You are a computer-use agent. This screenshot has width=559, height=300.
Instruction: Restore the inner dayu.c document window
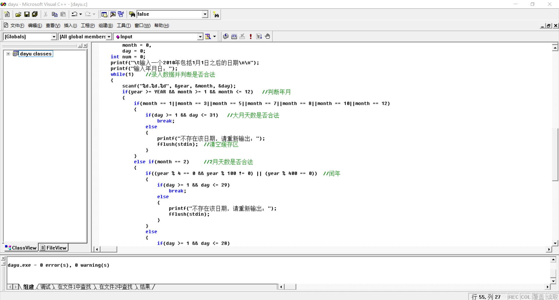tap(549, 26)
